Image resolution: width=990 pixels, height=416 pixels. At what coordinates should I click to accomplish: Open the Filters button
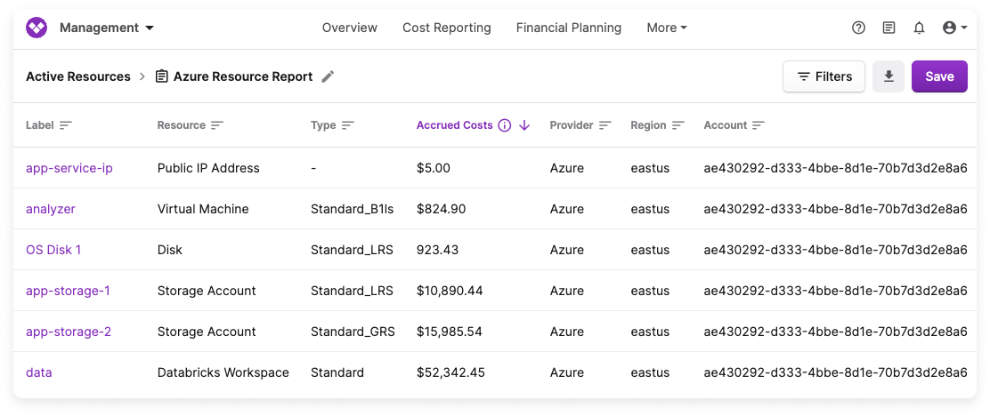pos(824,76)
